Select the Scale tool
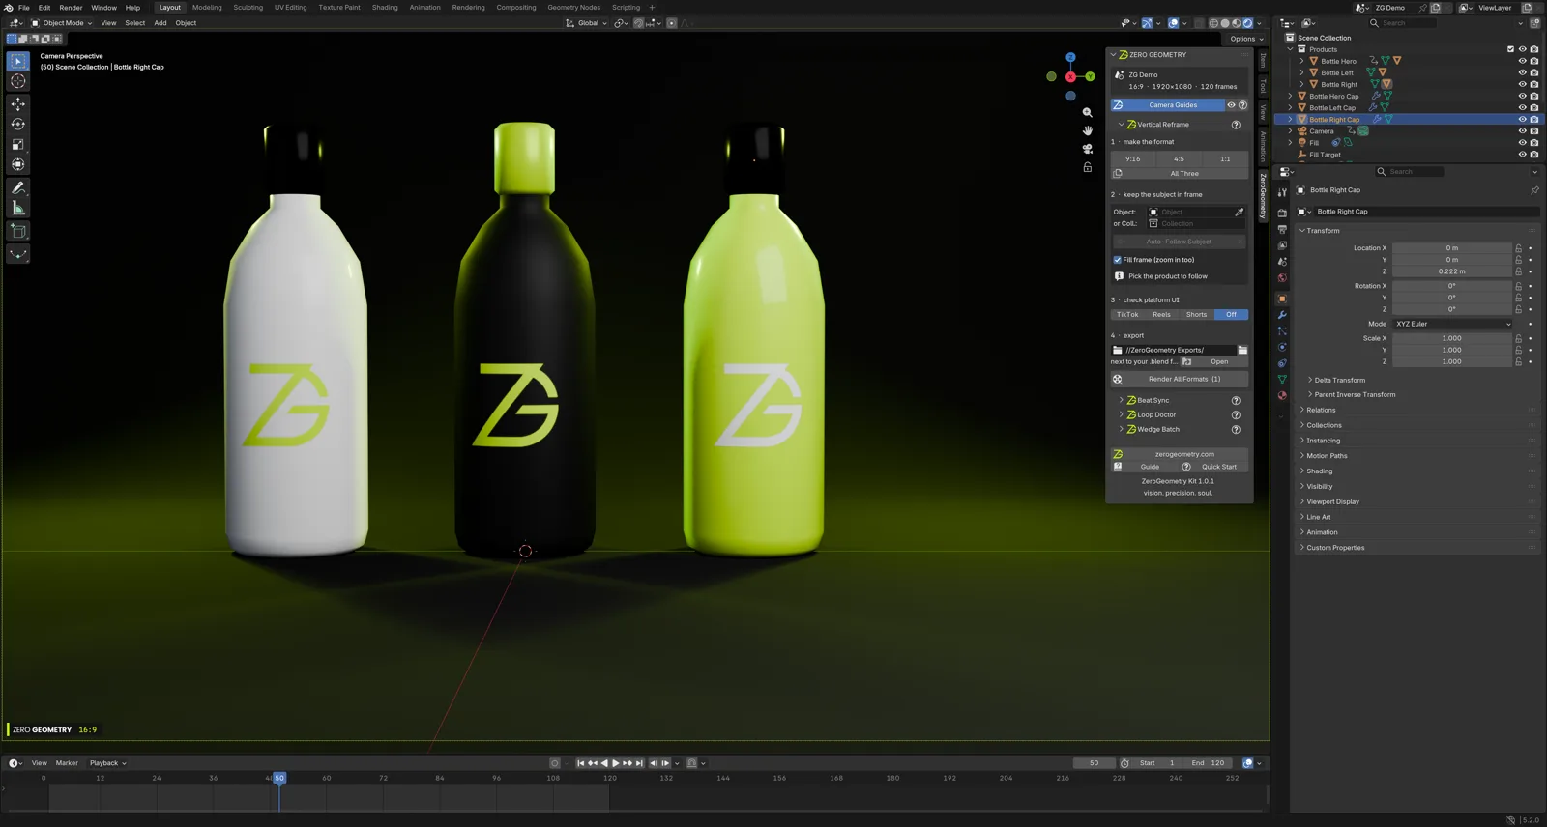Viewport: 1547px width, 827px height. (18, 144)
